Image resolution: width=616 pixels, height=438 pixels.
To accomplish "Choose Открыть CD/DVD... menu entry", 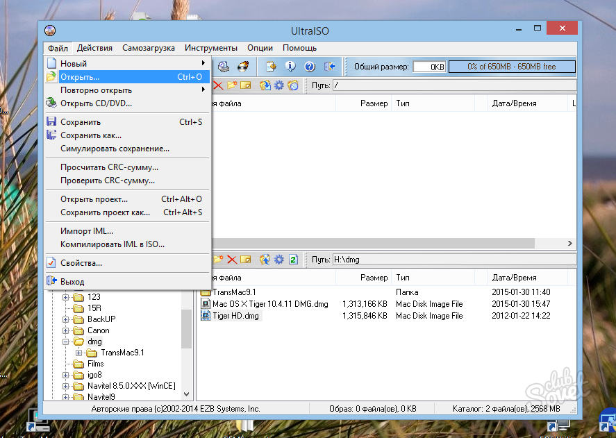I will click(127, 103).
